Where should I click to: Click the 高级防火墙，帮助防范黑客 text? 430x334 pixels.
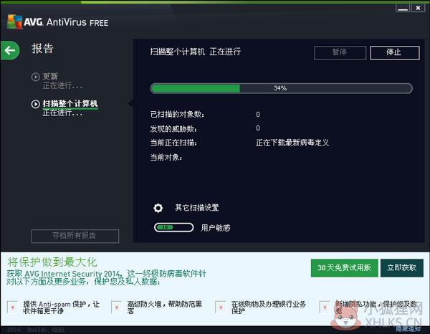tap(165, 307)
